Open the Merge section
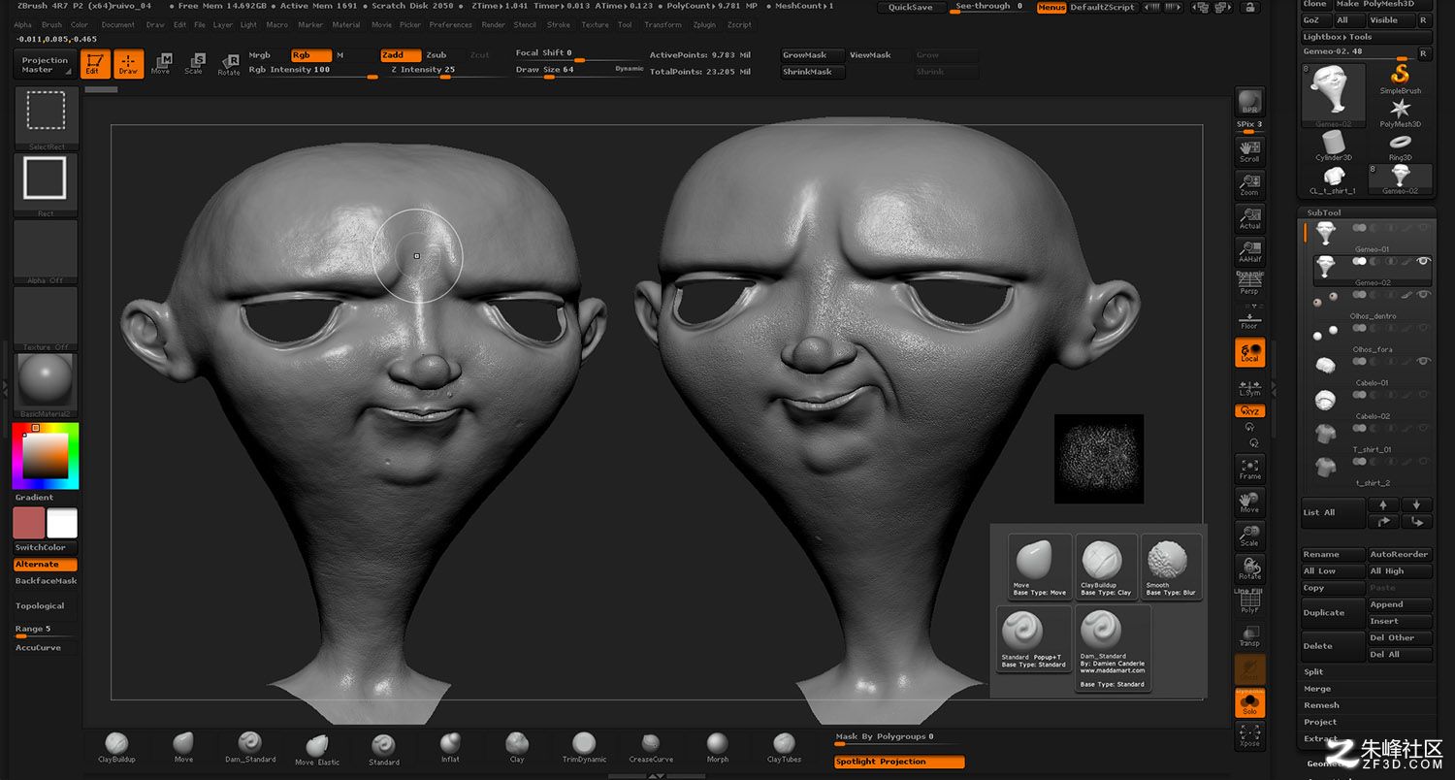The image size is (1455, 780). pyautogui.click(x=1317, y=688)
